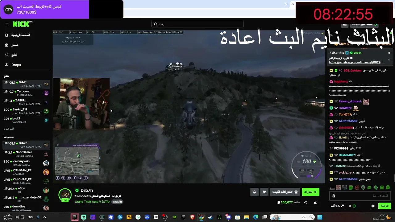
Task: Switch the ENG keyboard language indicator
Action: pyautogui.click(x=30, y=217)
